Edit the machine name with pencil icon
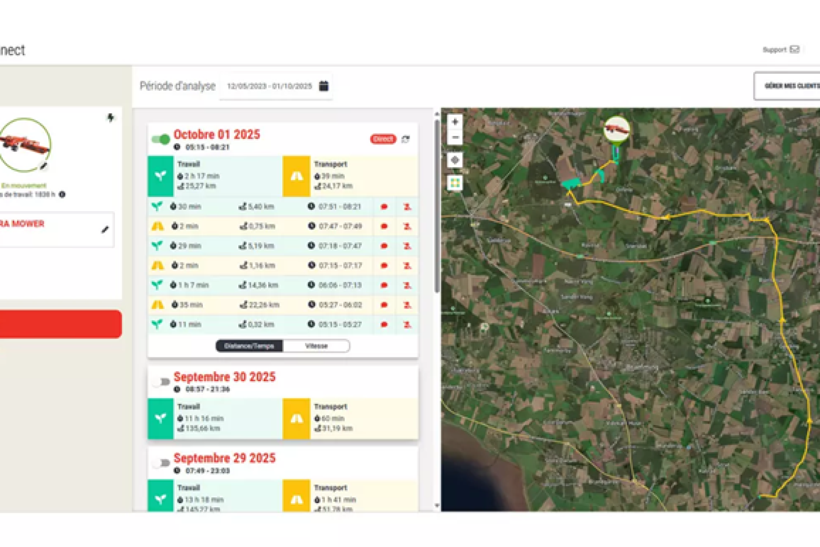820x547 pixels. pyautogui.click(x=105, y=230)
